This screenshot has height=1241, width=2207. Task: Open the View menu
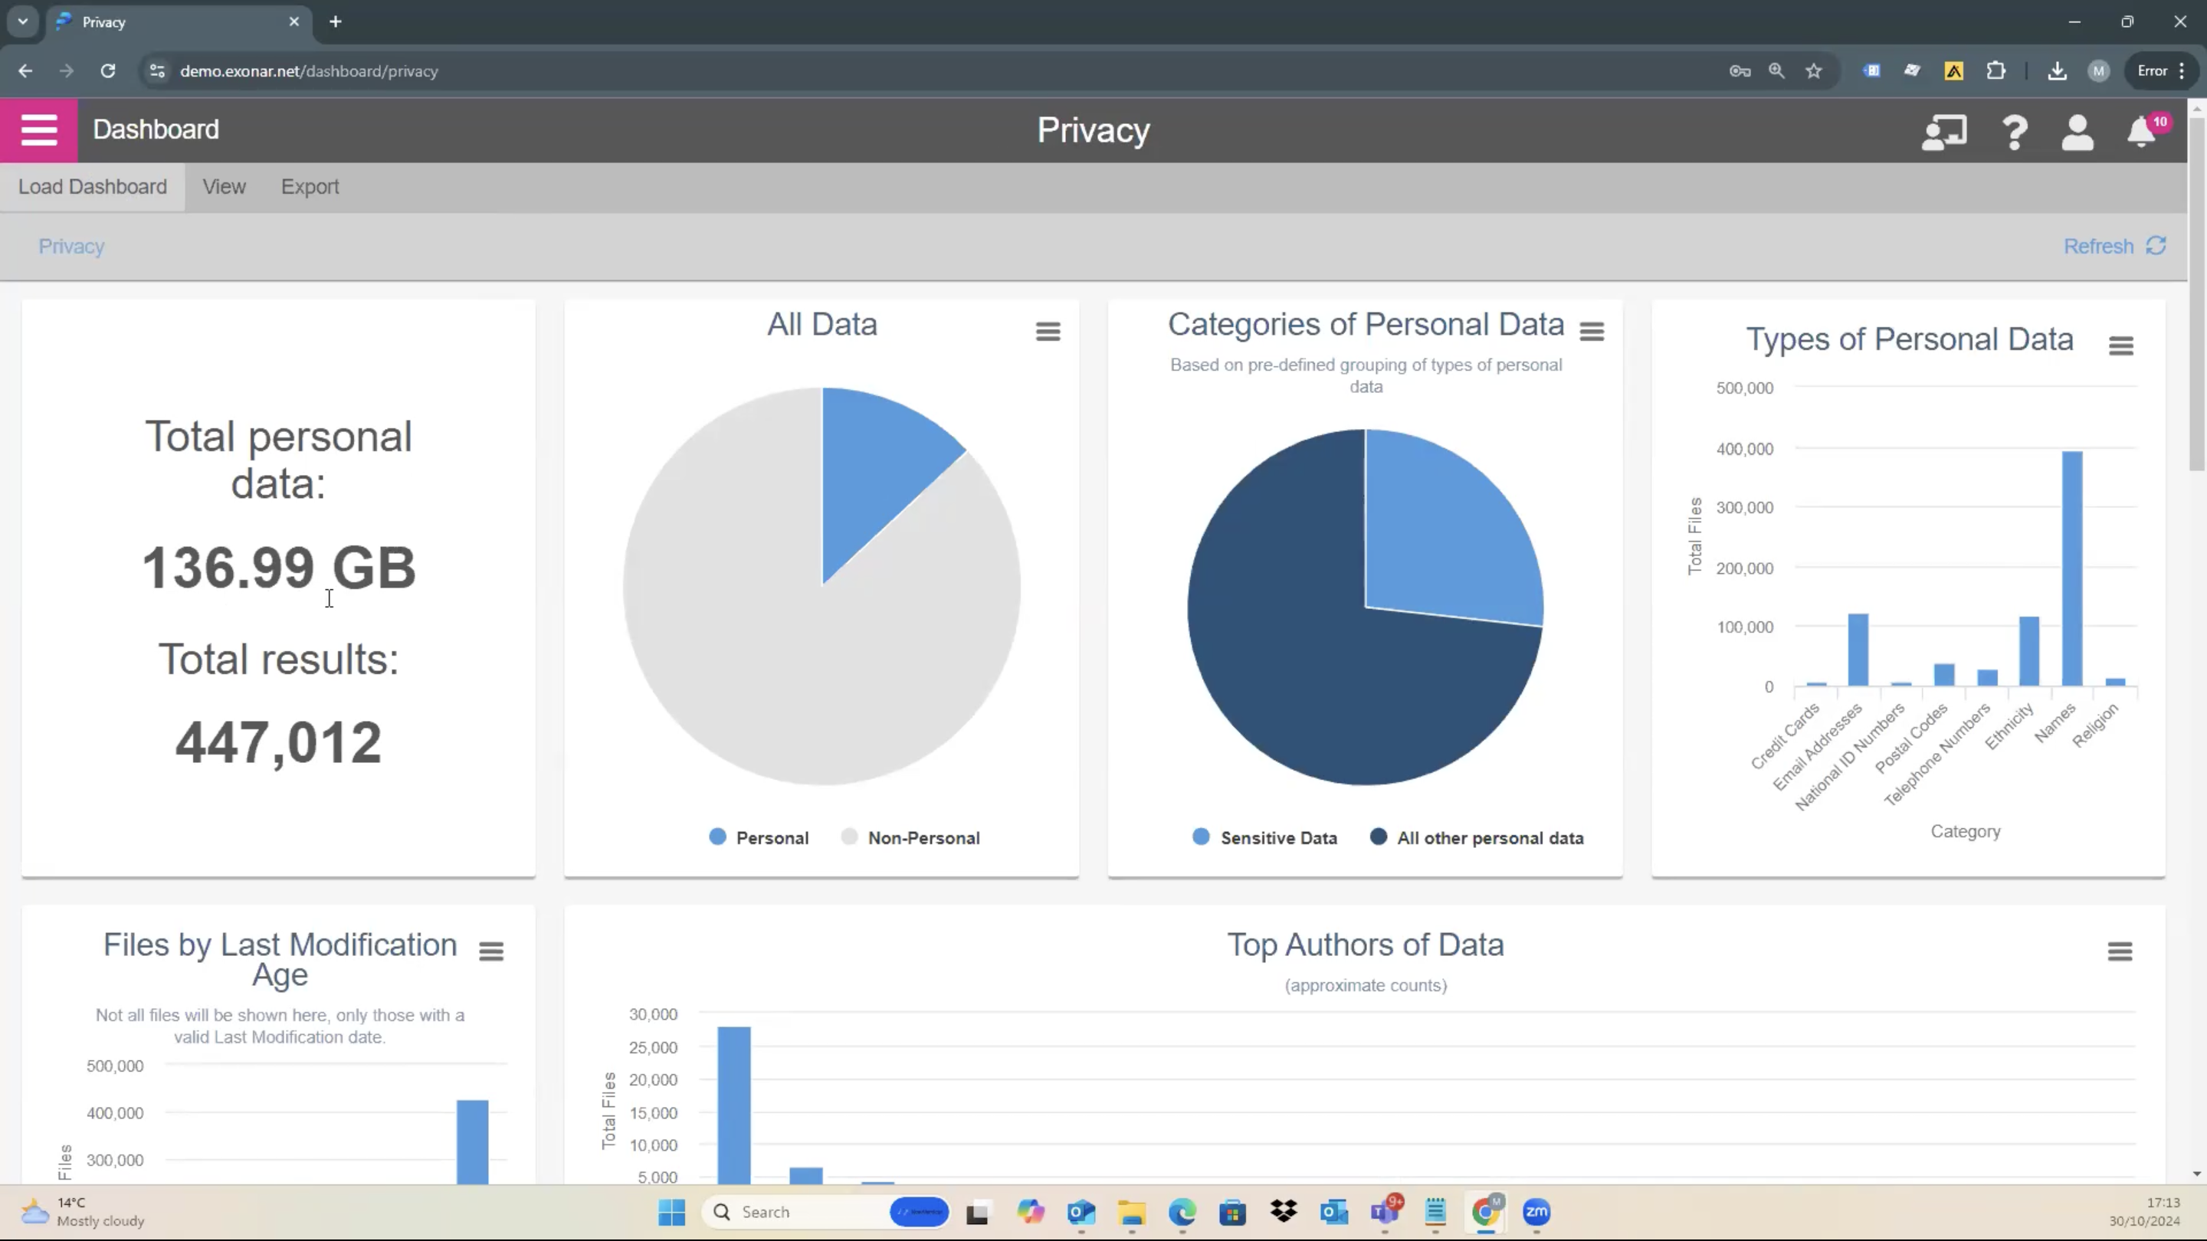click(224, 187)
